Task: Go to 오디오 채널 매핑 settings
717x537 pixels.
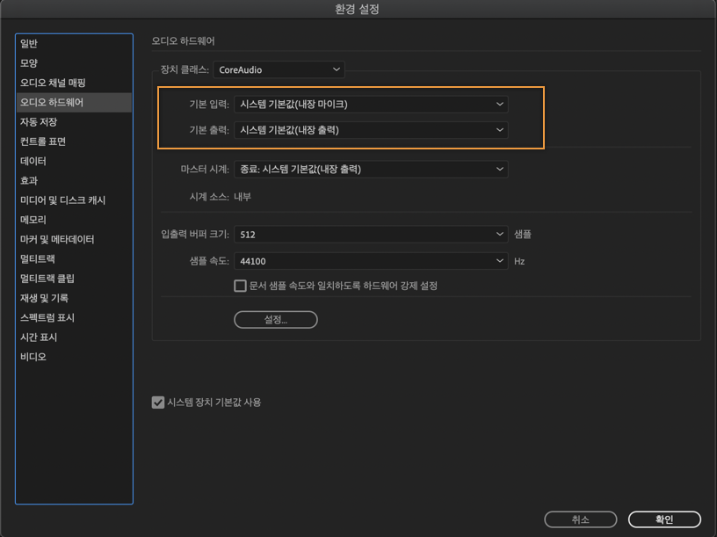Action: 74,83
